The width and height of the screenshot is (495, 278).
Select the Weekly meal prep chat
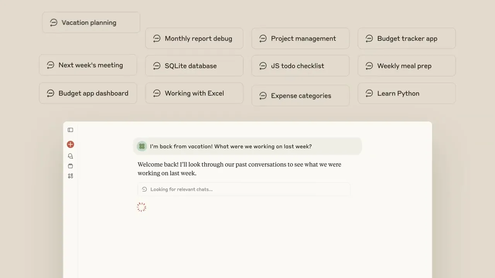click(x=406, y=66)
